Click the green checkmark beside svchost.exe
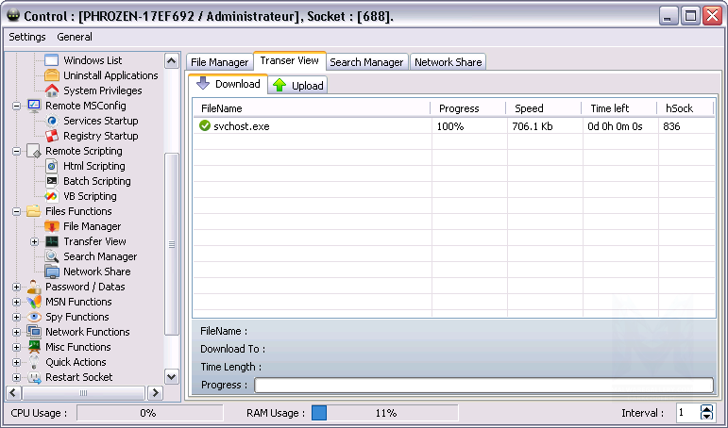Image resolution: width=728 pixels, height=428 pixels. [204, 126]
